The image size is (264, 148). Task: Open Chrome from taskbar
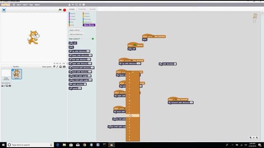85,145
